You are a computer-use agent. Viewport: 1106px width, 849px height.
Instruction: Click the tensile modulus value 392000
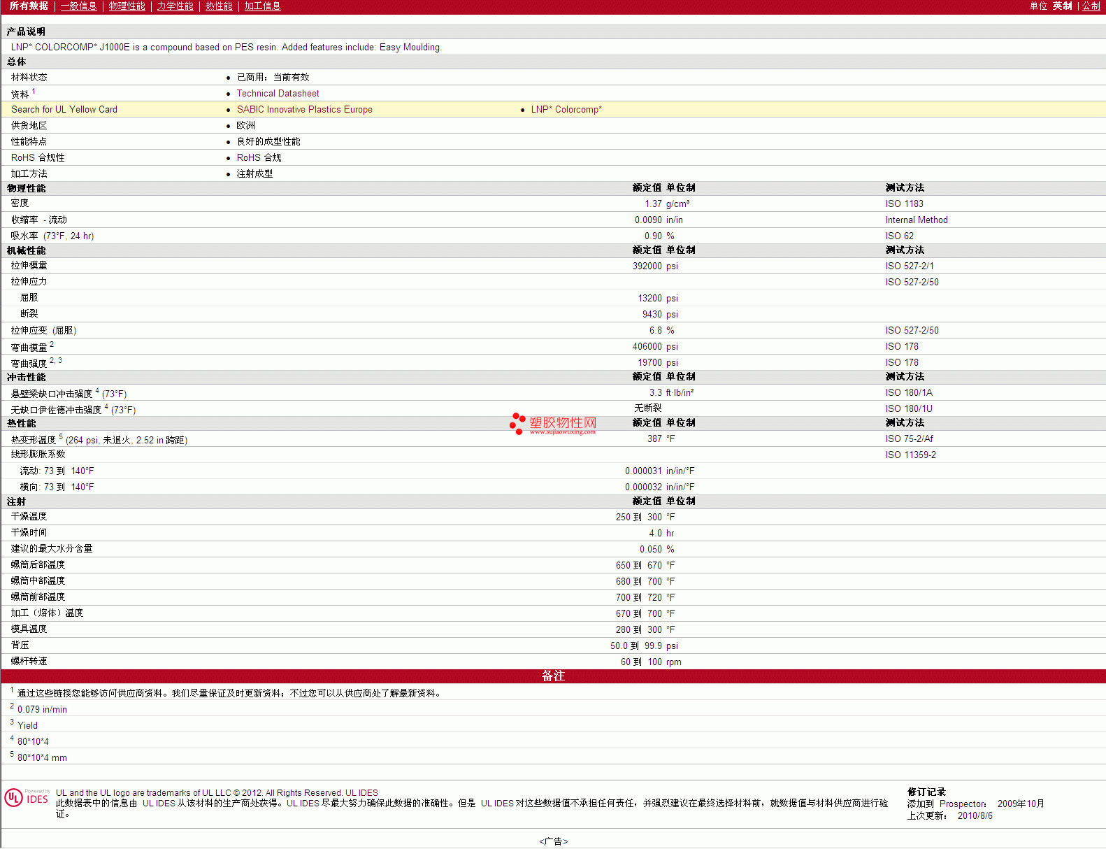[647, 266]
